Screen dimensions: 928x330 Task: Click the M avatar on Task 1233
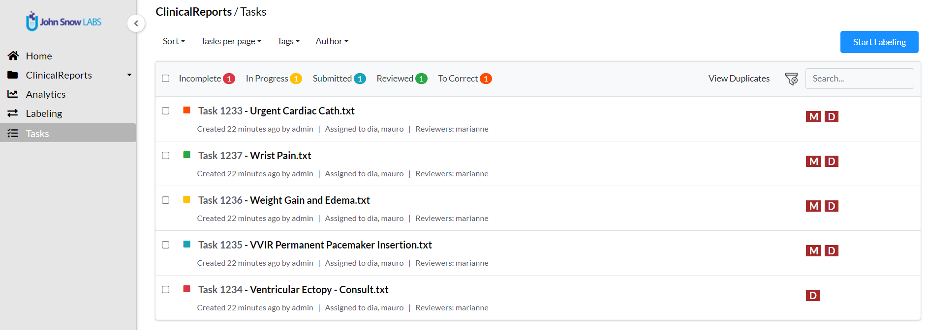pos(813,117)
